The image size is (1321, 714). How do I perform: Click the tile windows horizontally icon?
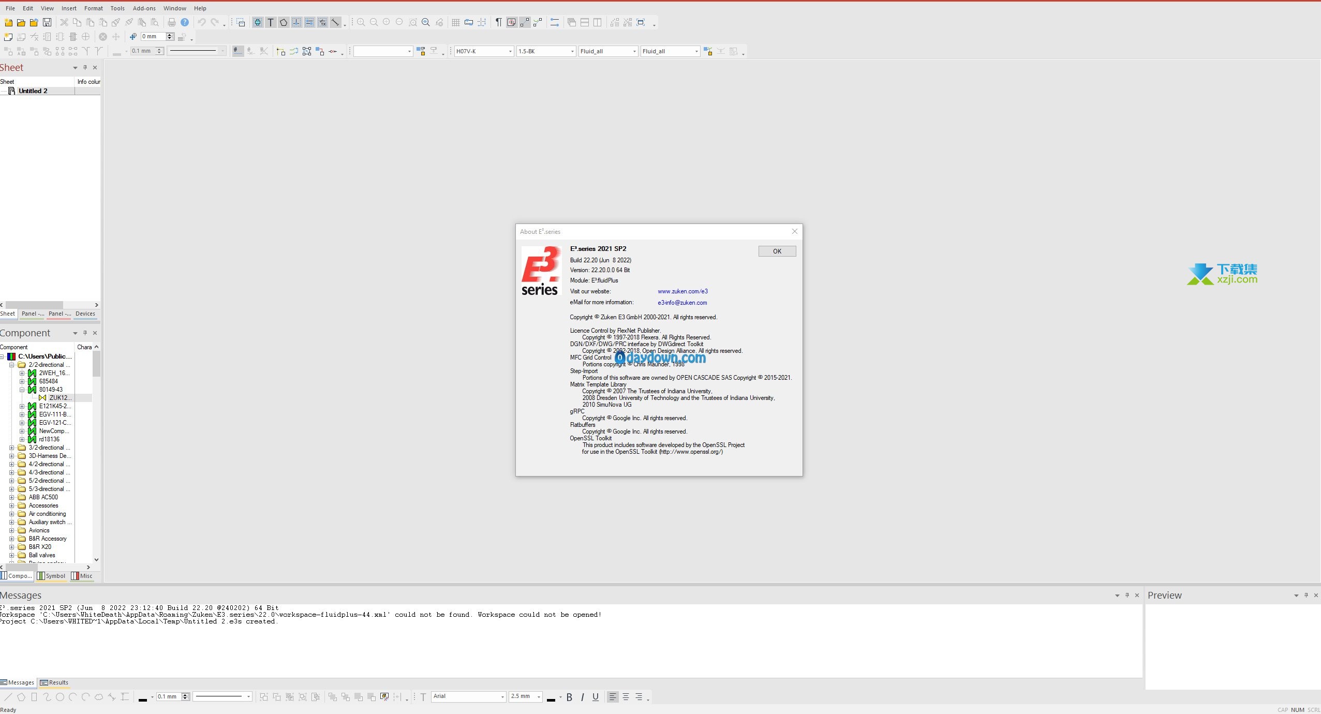585,22
